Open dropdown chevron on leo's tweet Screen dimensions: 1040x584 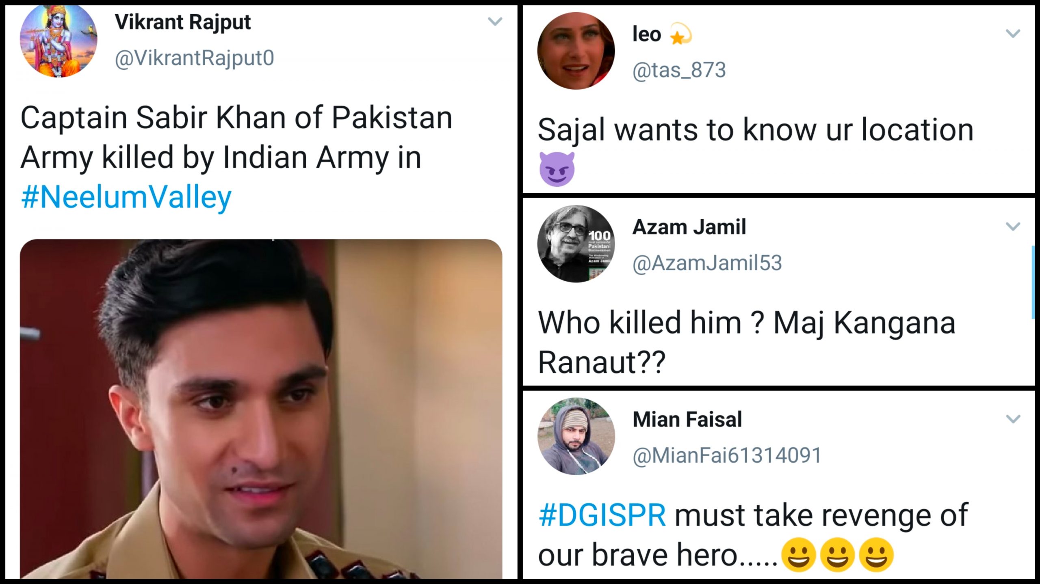1013,34
